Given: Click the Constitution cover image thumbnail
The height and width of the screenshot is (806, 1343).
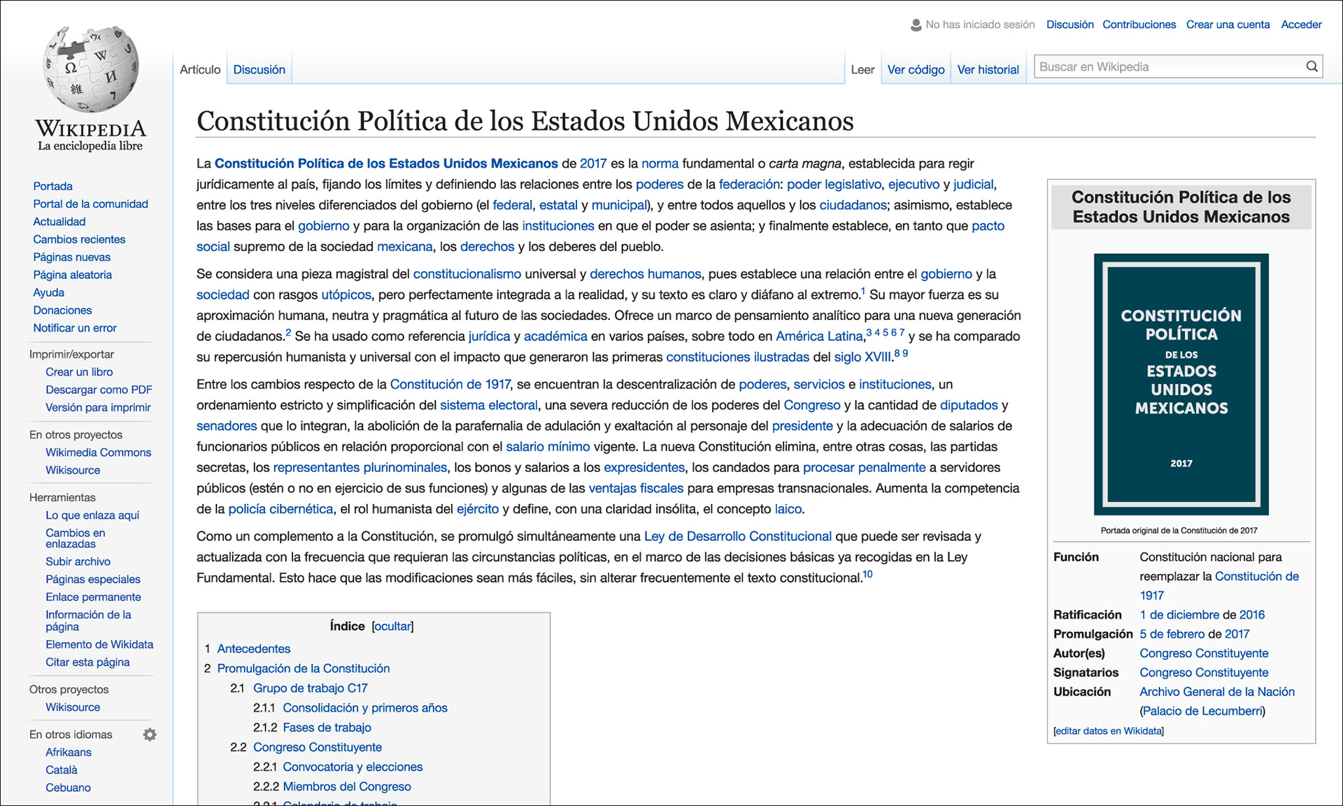Looking at the screenshot, I should click(x=1181, y=384).
